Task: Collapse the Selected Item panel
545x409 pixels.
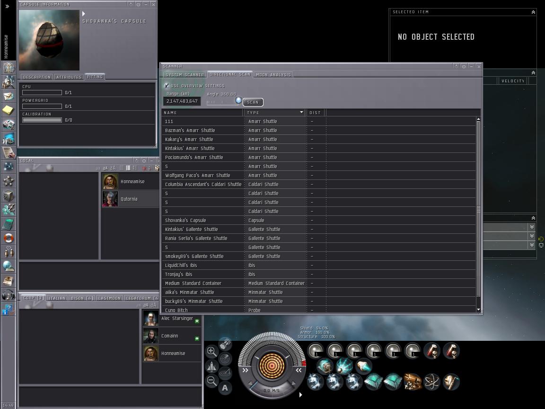Action: (x=533, y=12)
